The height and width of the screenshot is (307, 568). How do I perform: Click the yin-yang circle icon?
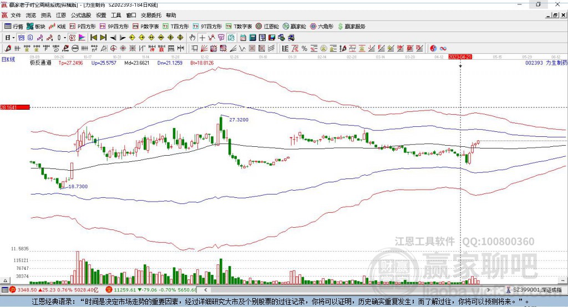point(433,49)
